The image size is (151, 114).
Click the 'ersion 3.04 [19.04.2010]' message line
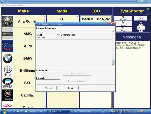127,43
